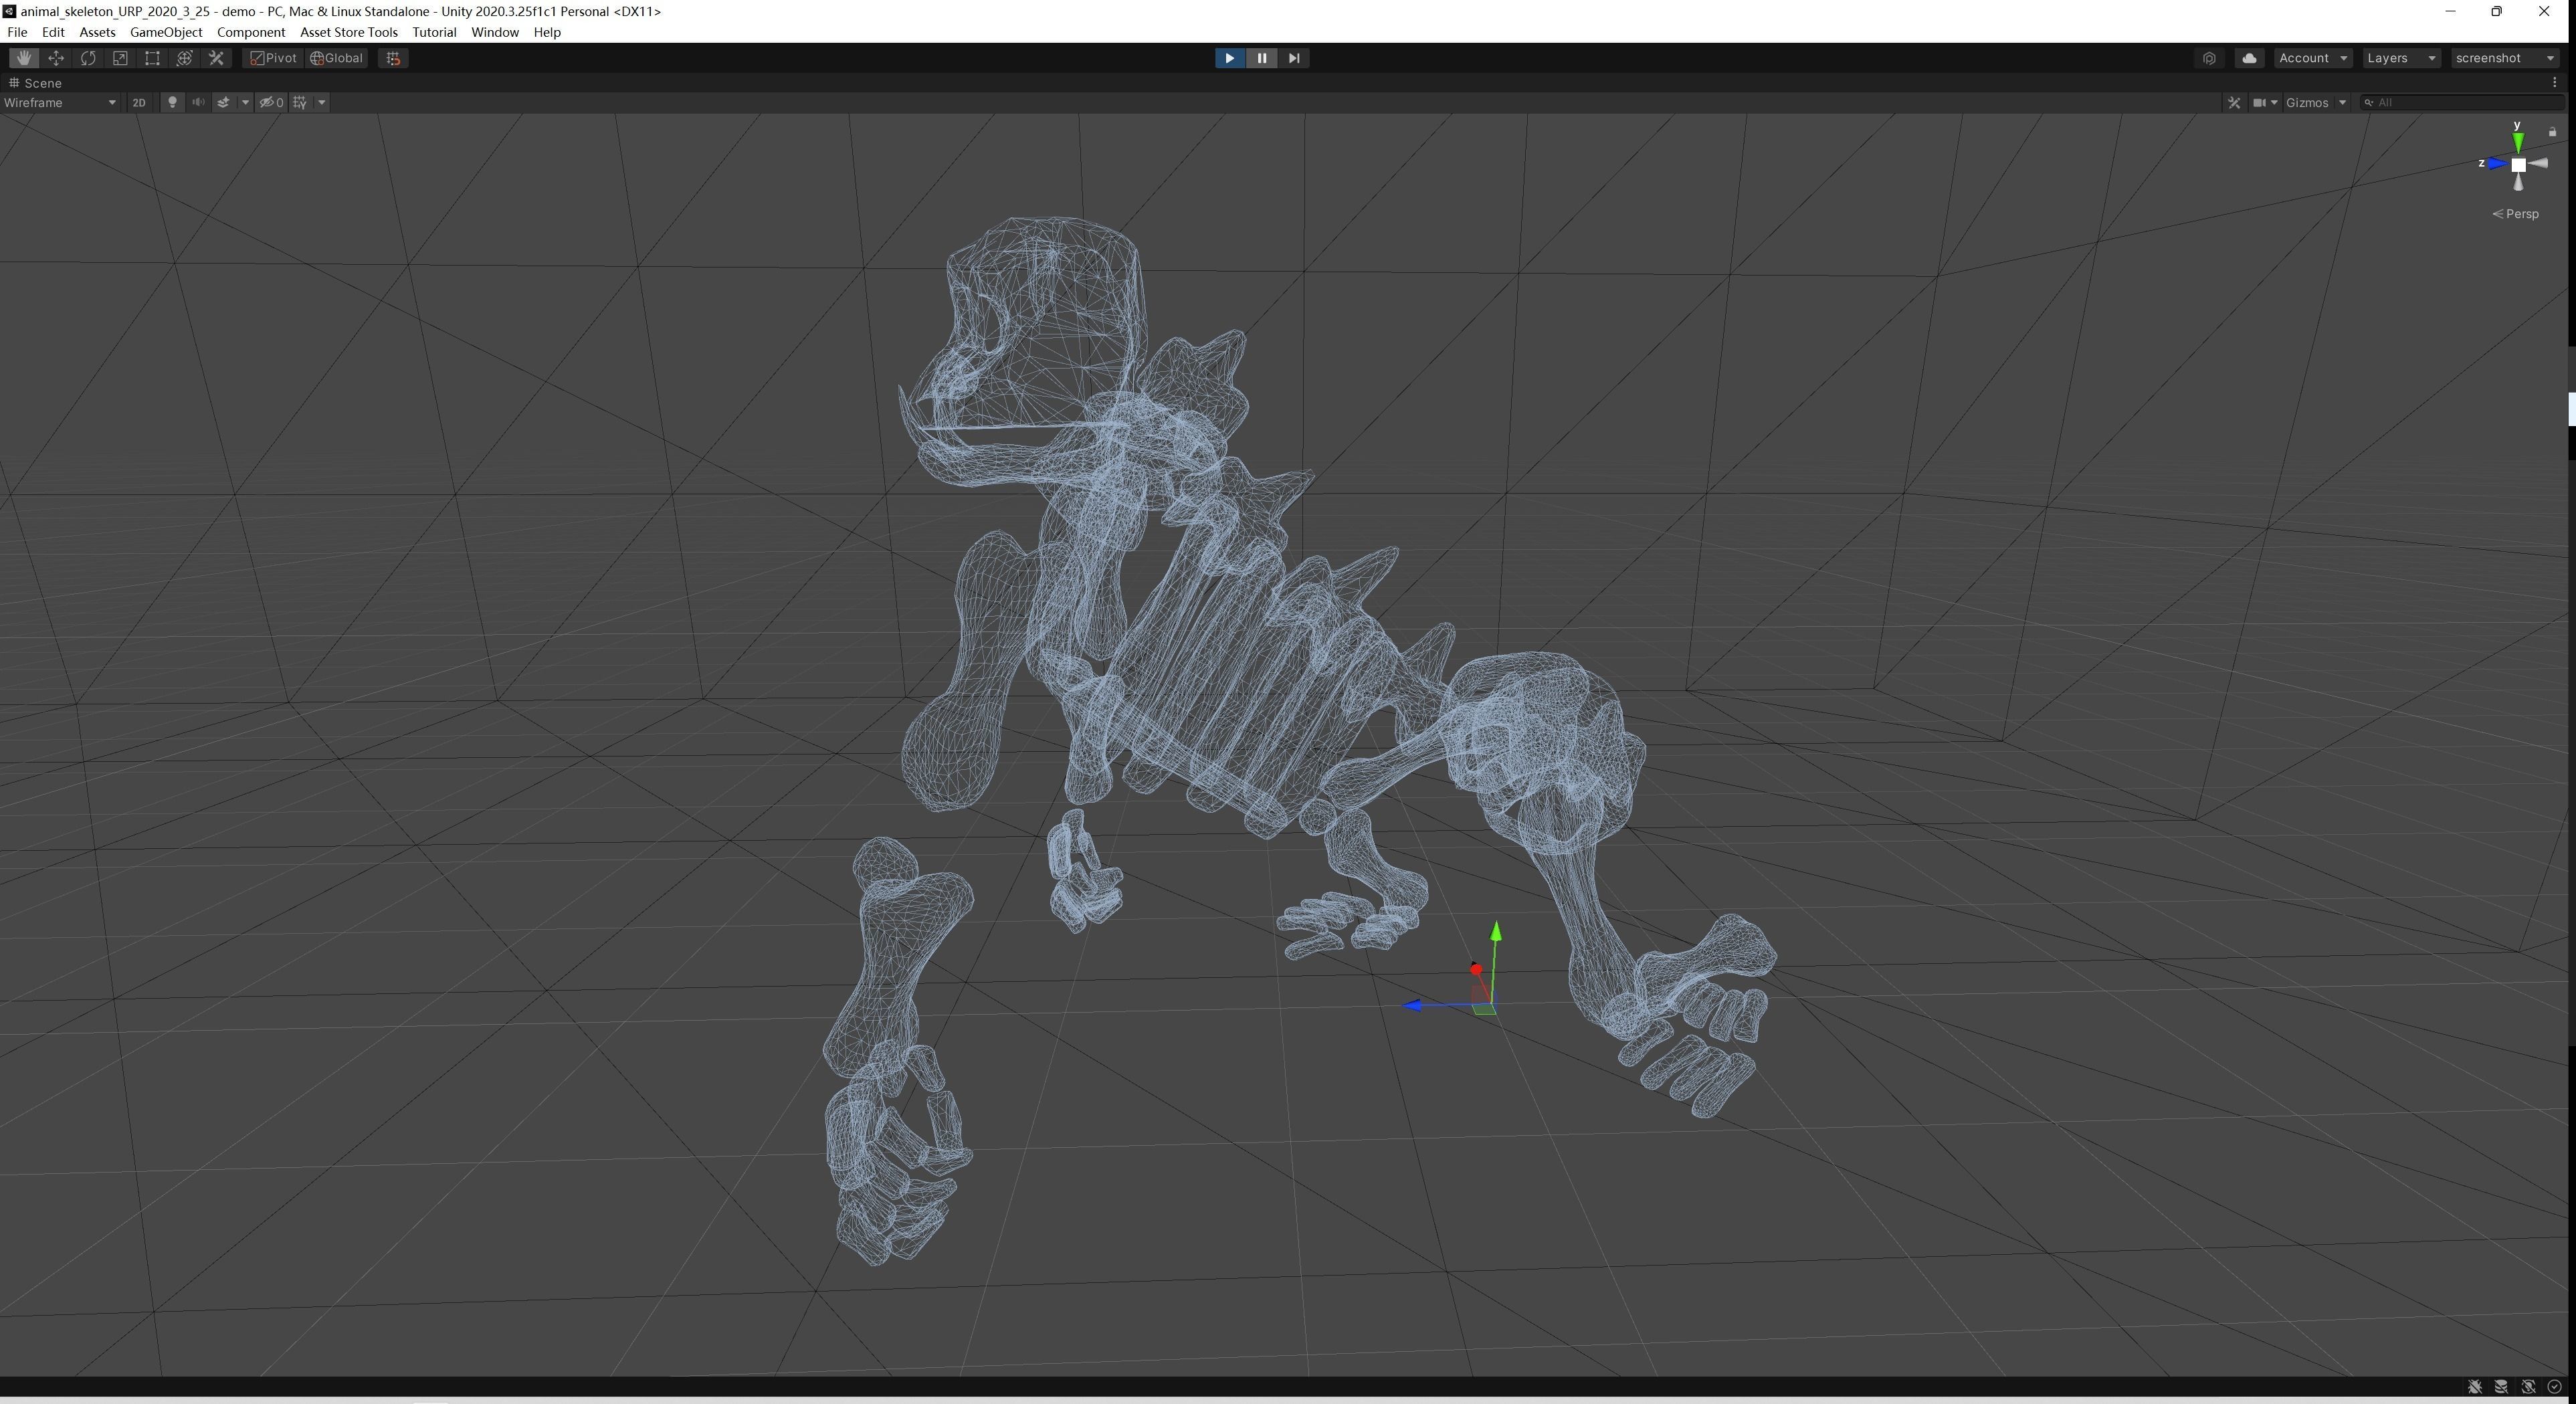The image size is (2576, 1404).
Task: Click the blue Z arrow of the move handle
Action: (1412, 1005)
